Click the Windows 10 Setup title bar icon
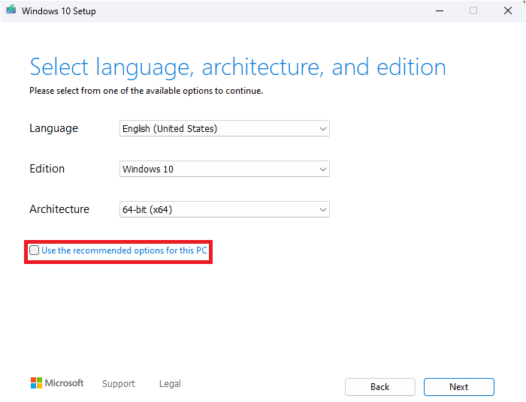This screenshot has width=526, height=402. pos(11,10)
